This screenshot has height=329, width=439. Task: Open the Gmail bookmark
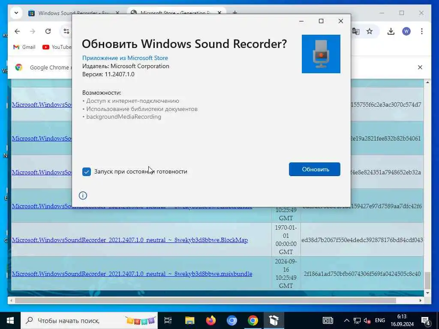tap(24, 47)
